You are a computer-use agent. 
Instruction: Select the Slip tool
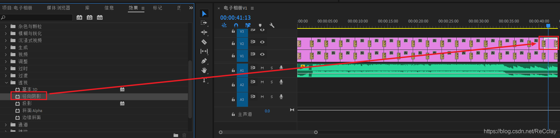[204, 51]
